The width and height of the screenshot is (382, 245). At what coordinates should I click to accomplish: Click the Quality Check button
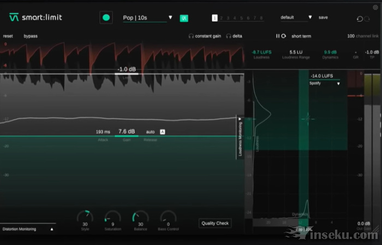pyautogui.click(x=215, y=223)
